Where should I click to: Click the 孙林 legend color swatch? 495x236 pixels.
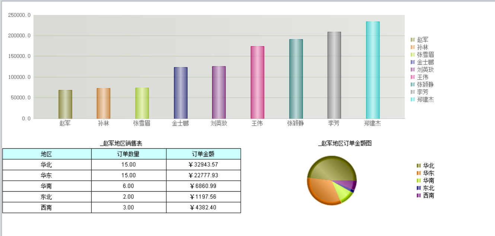tap(412, 47)
